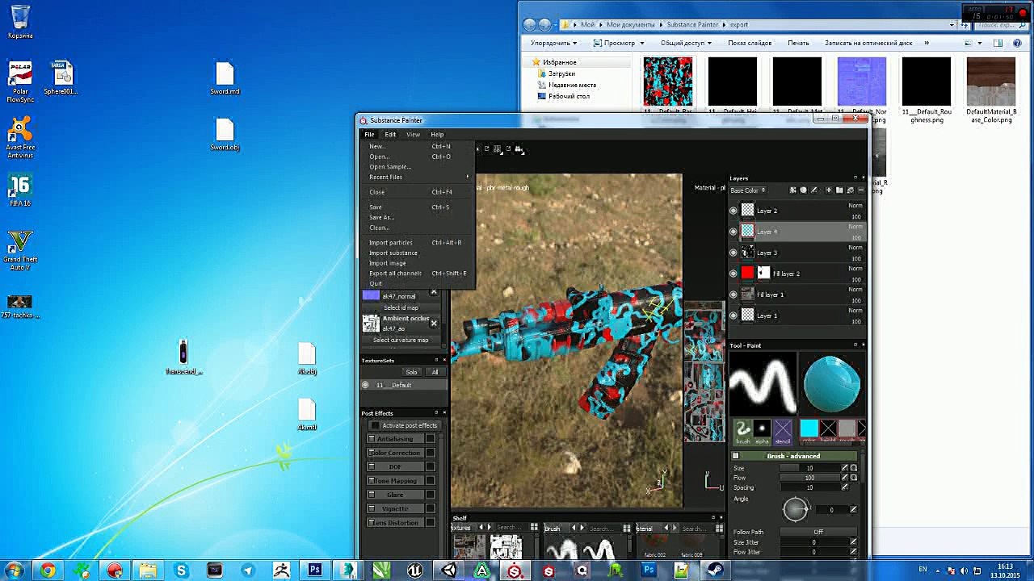1034x581 pixels.
Task: Adjust the brush Flow slider
Action: [x=810, y=478]
